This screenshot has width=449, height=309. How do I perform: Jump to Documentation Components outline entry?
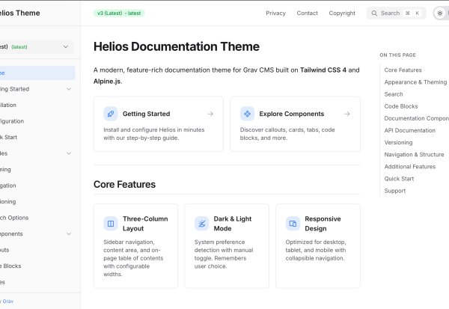pos(417,118)
